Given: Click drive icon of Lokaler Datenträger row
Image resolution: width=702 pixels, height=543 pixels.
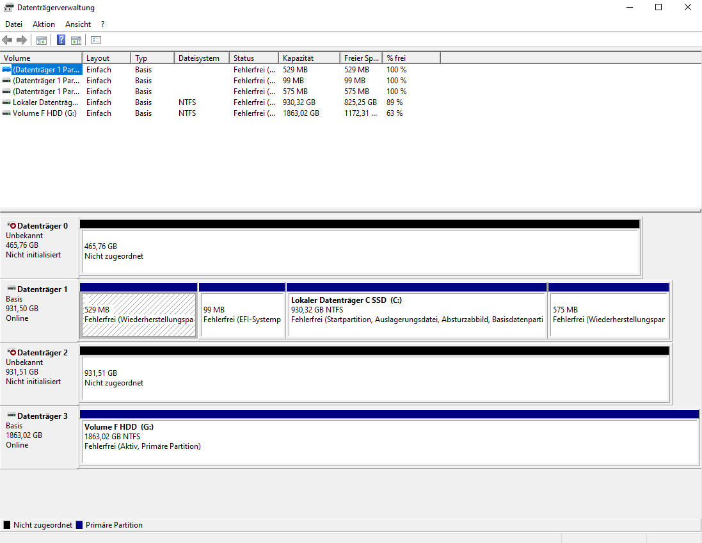Looking at the screenshot, I should (6, 102).
